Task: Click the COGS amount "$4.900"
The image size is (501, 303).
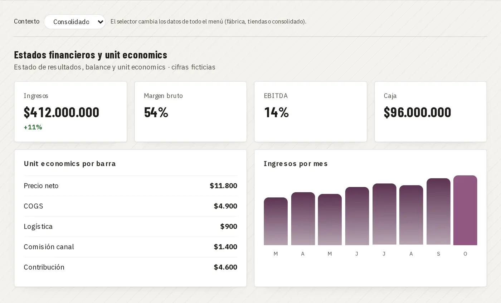Action: (x=225, y=206)
